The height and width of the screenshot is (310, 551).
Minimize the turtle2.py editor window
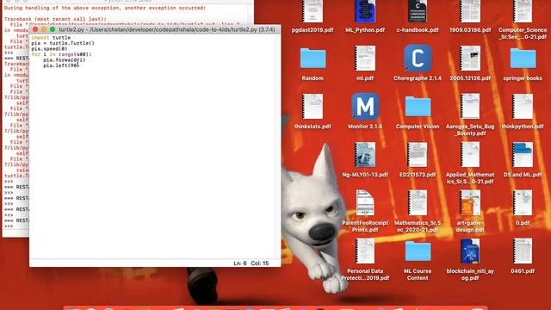pyautogui.click(x=44, y=29)
